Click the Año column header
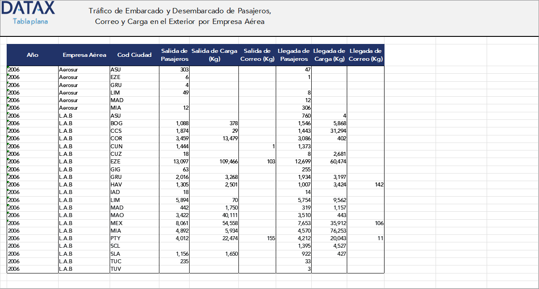This screenshot has height=289, width=539. (x=32, y=55)
